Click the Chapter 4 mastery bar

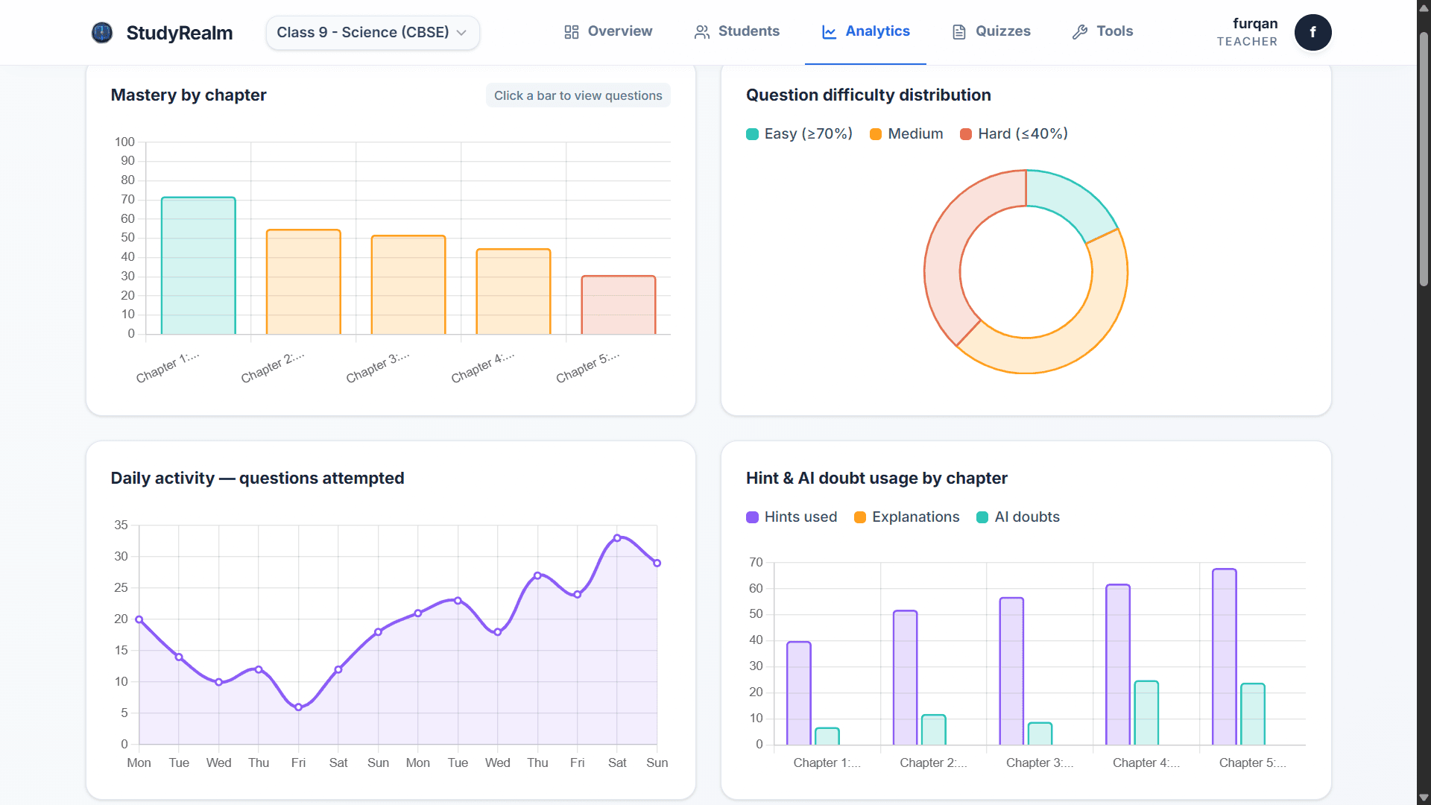coord(514,291)
